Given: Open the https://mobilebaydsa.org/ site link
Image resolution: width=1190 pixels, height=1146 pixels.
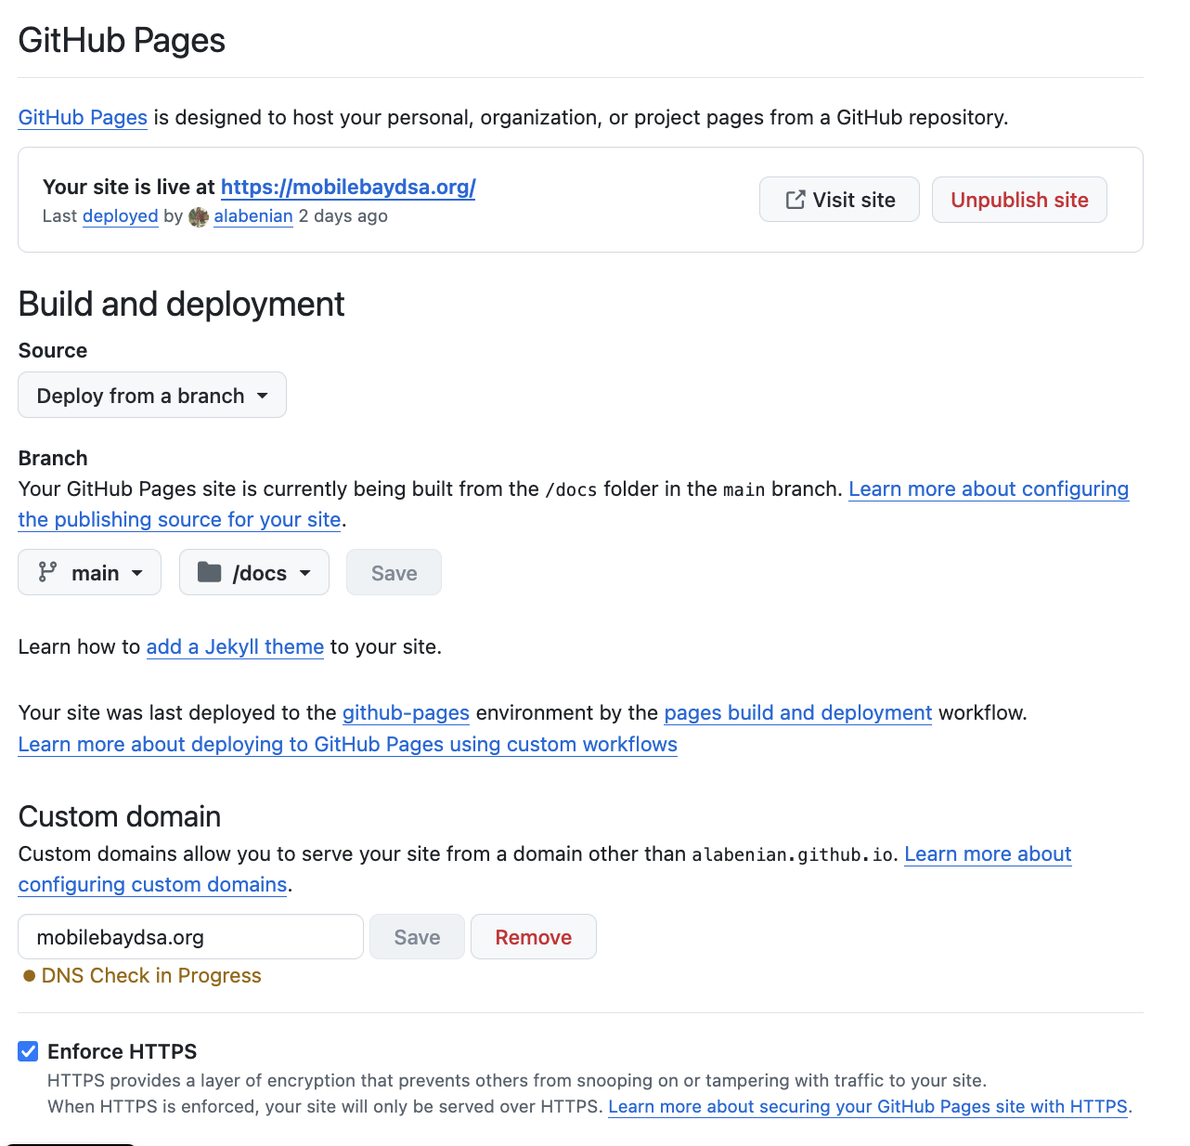Looking at the screenshot, I should pos(348,187).
